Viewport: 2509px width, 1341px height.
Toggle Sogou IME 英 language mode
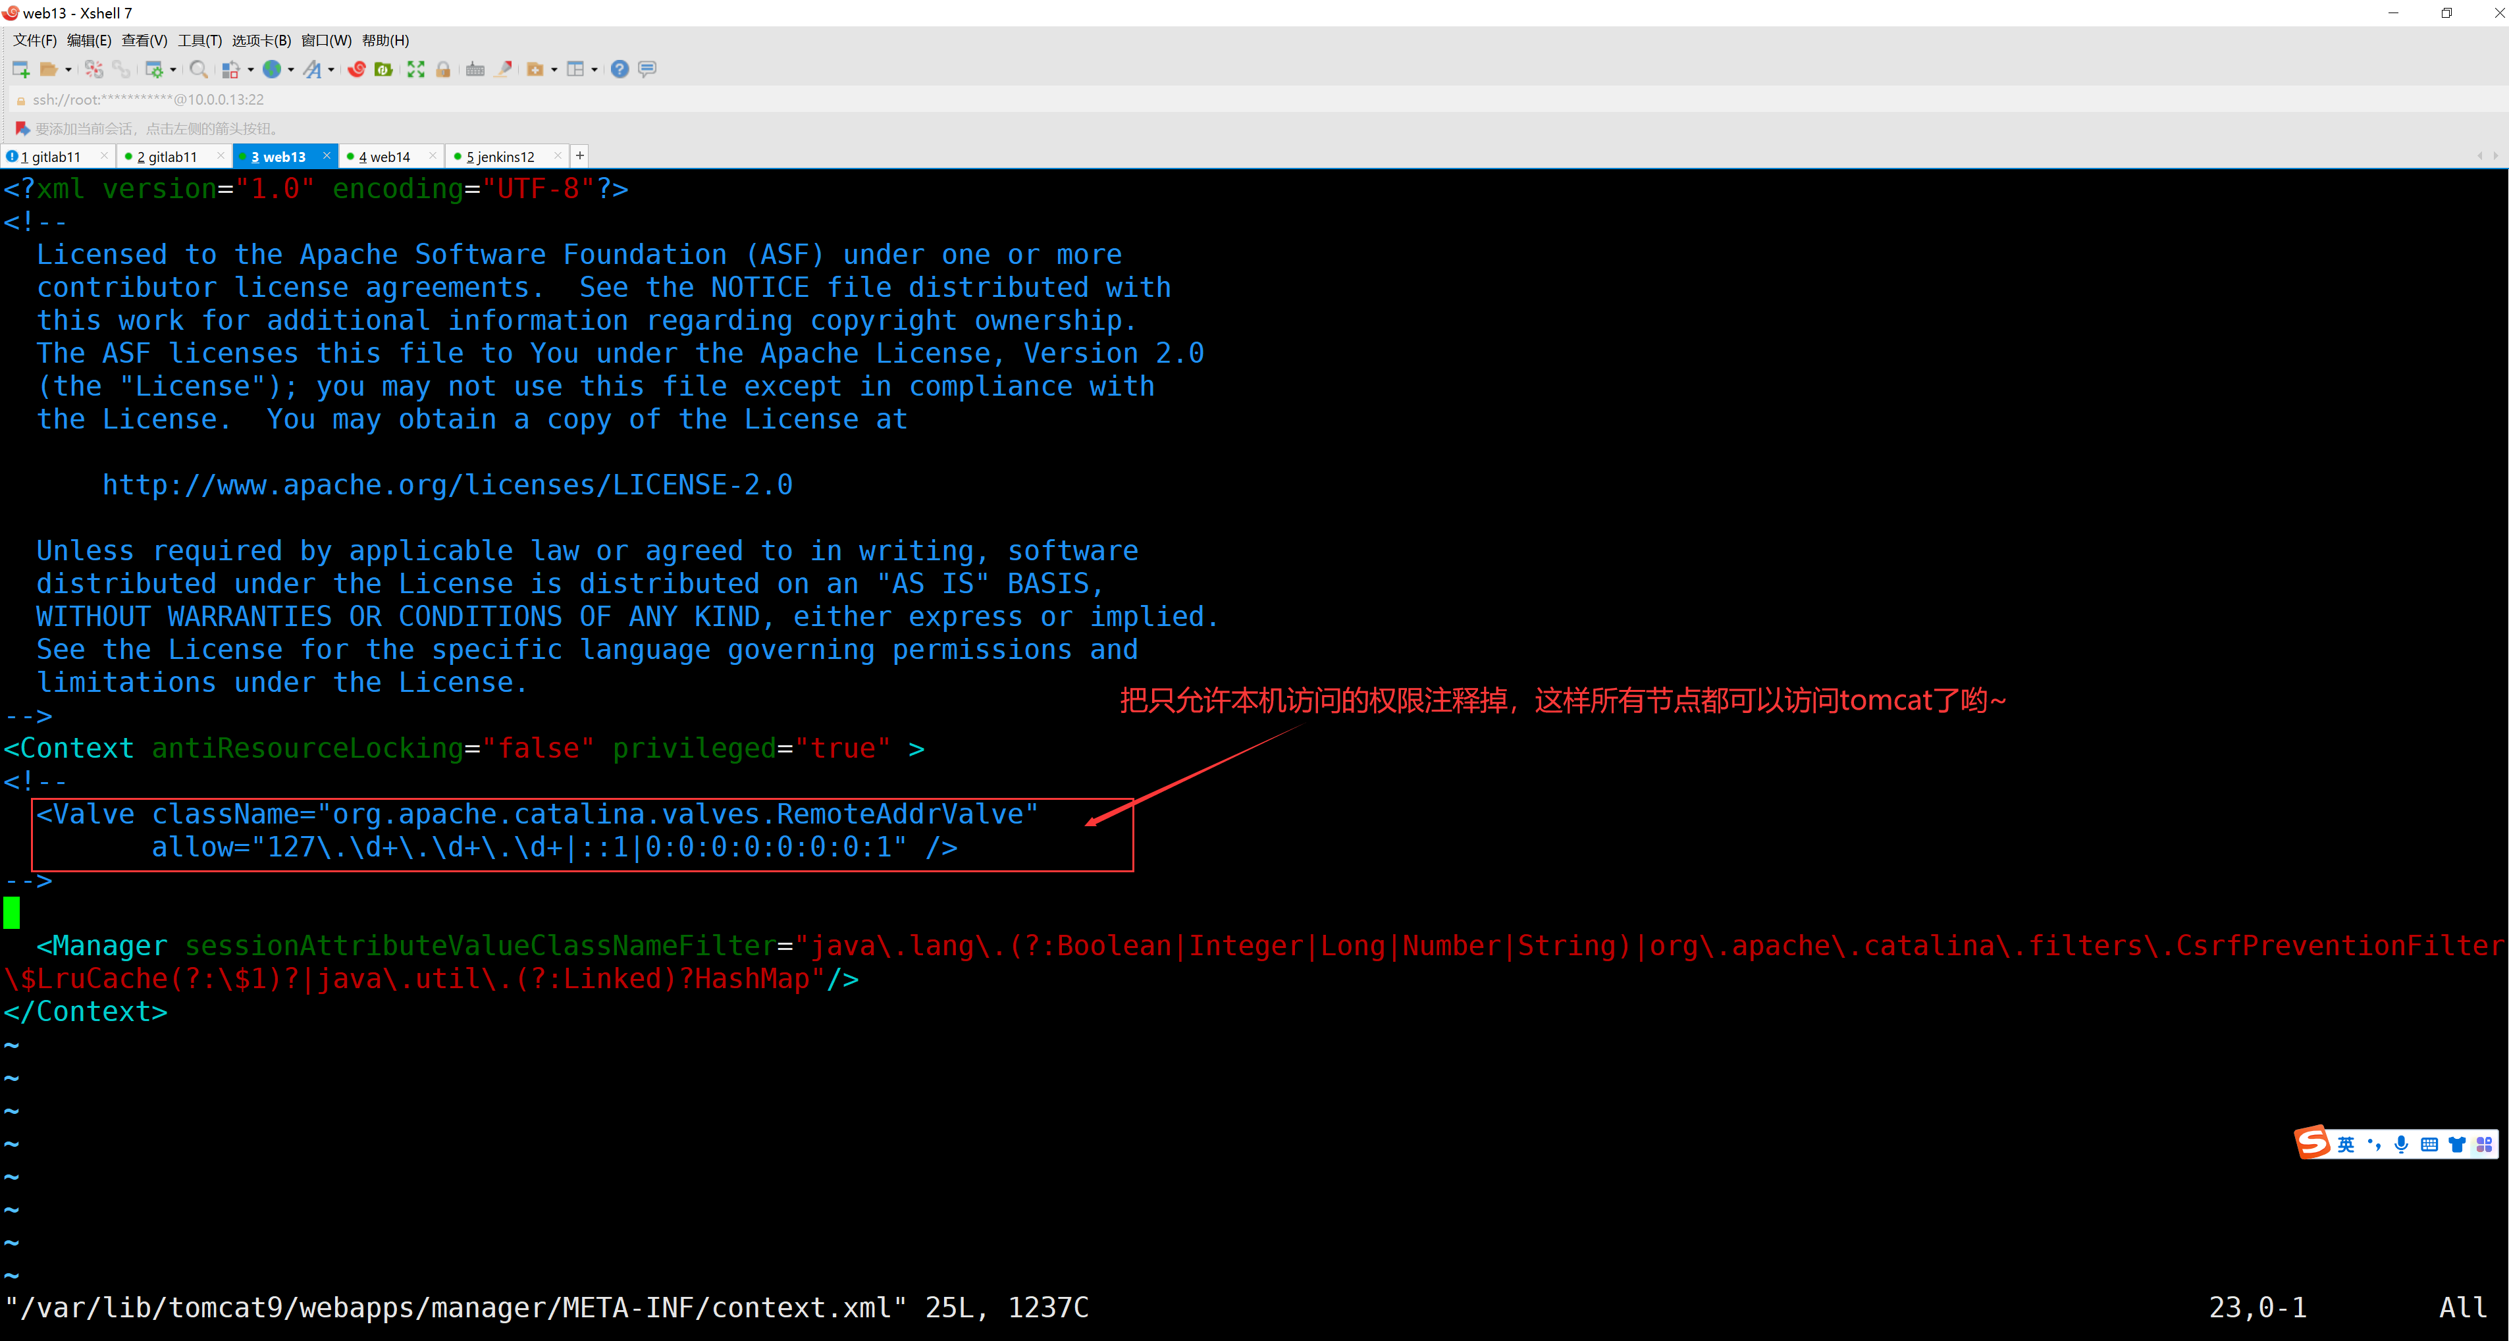point(2345,1144)
